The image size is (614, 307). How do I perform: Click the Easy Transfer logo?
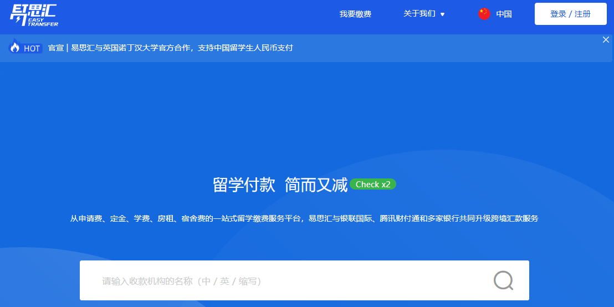34,14
